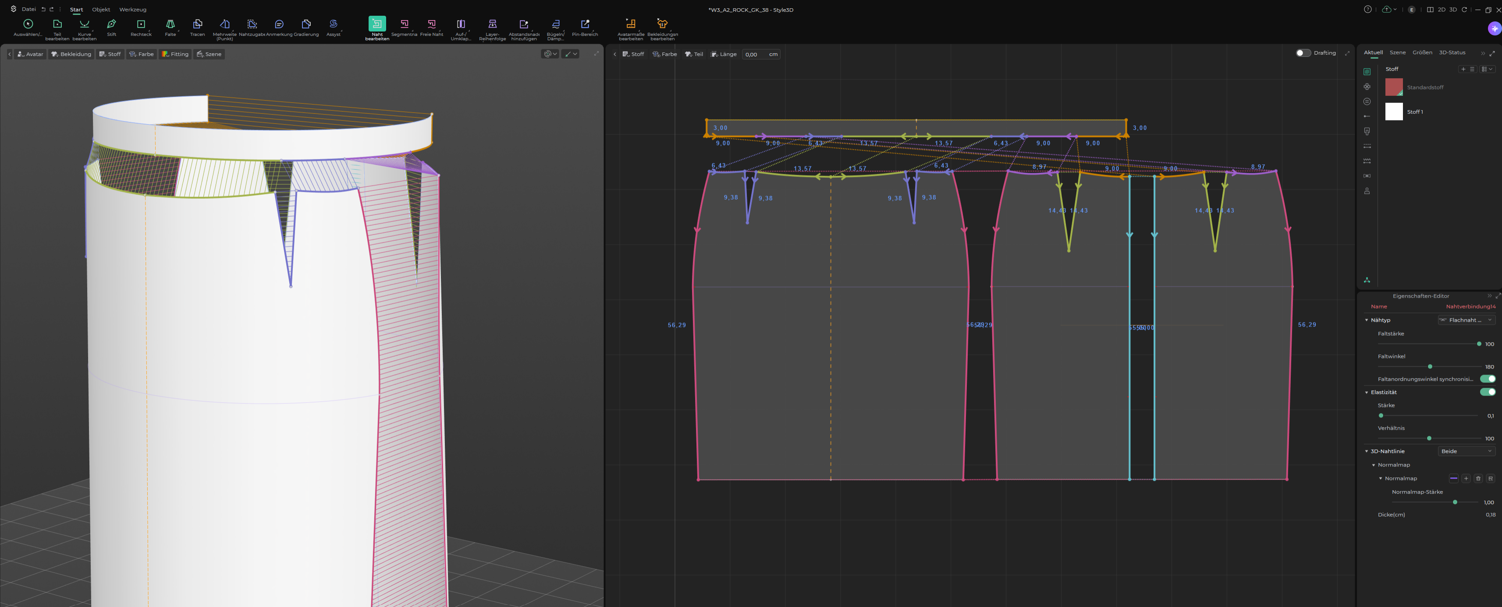Select the Naht bearbeiten tool

tap(376, 28)
